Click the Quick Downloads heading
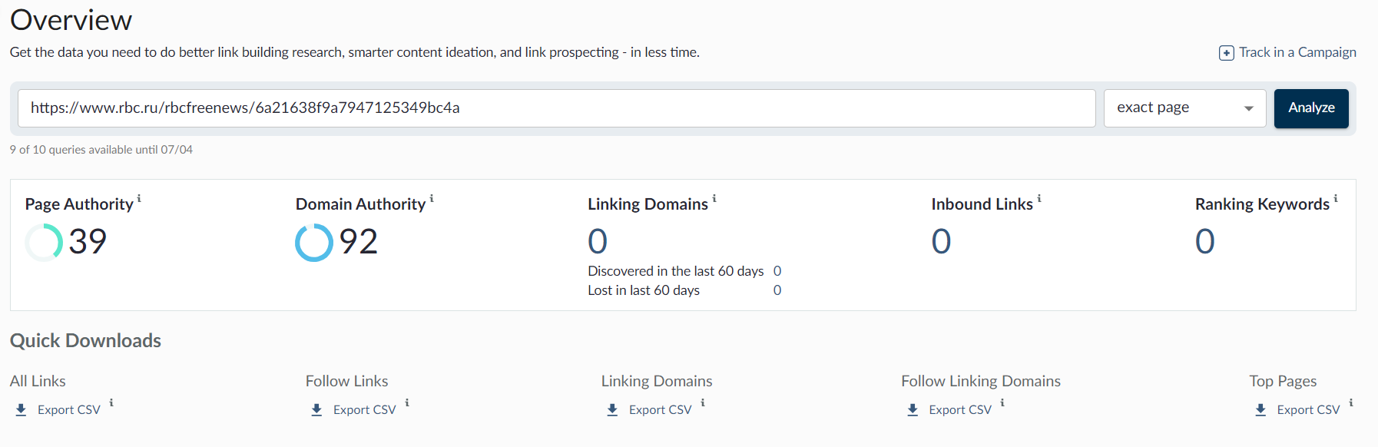Image resolution: width=1378 pixels, height=447 pixels. coord(85,341)
